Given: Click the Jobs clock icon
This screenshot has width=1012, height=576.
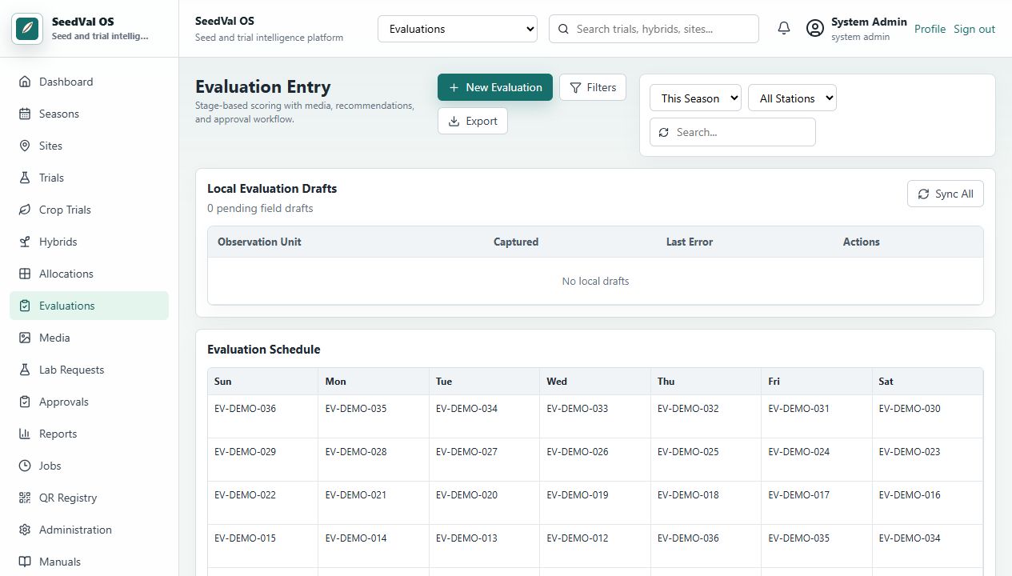Looking at the screenshot, I should tap(25, 466).
